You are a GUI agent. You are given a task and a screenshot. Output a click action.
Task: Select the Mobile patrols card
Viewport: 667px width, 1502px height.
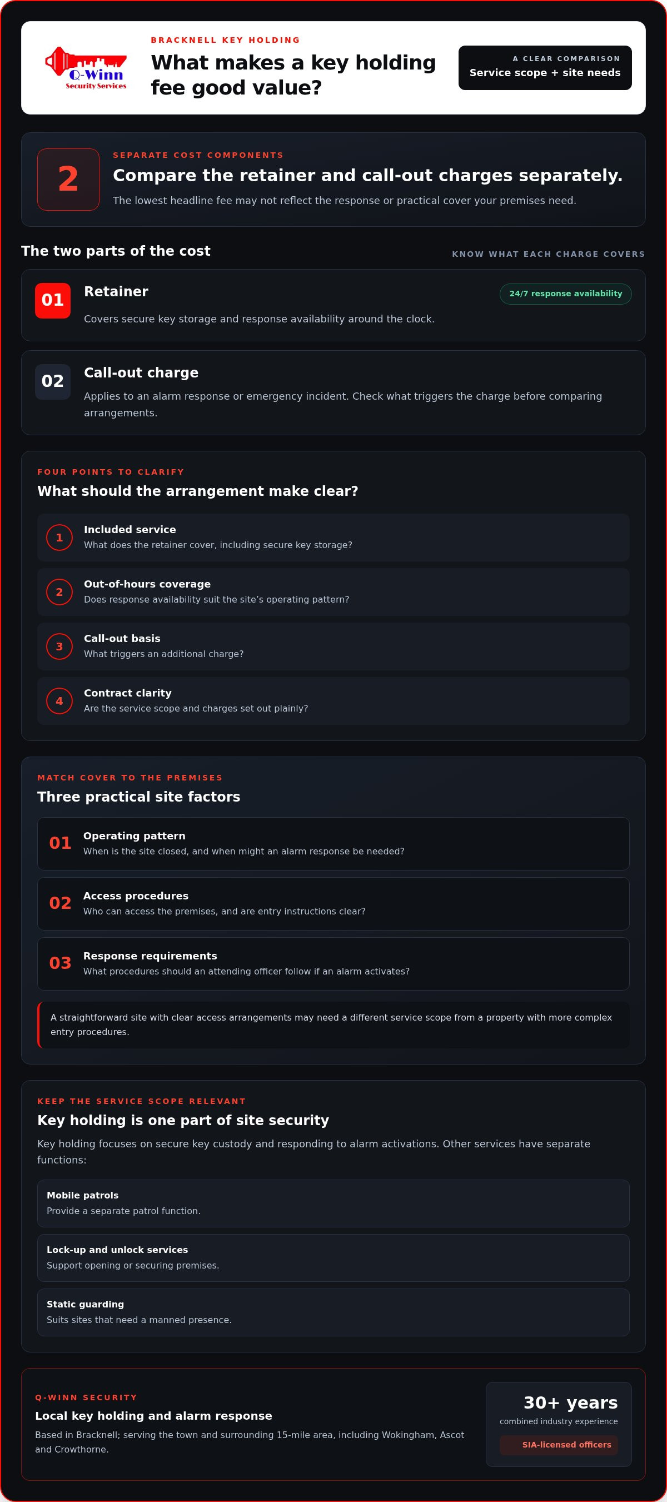click(x=333, y=1203)
